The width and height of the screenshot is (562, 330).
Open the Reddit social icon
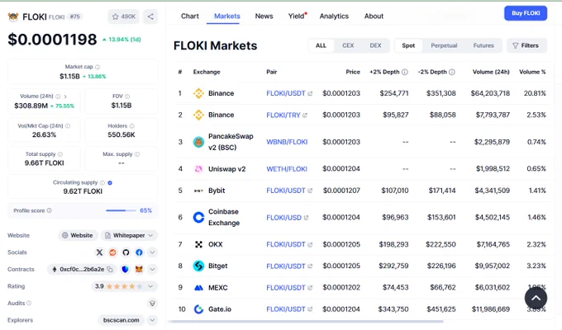(113, 252)
